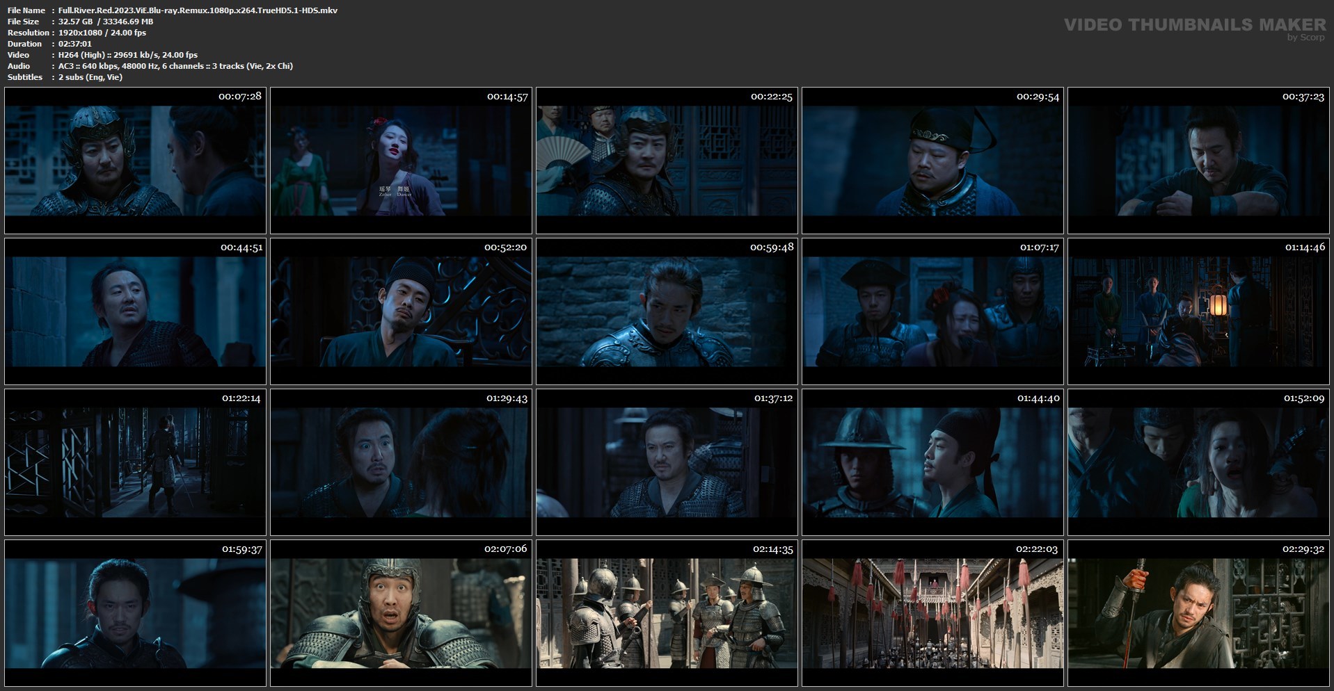
Task: Click the subtitles value 2 subs (Eng, Vie)
Action: point(90,77)
